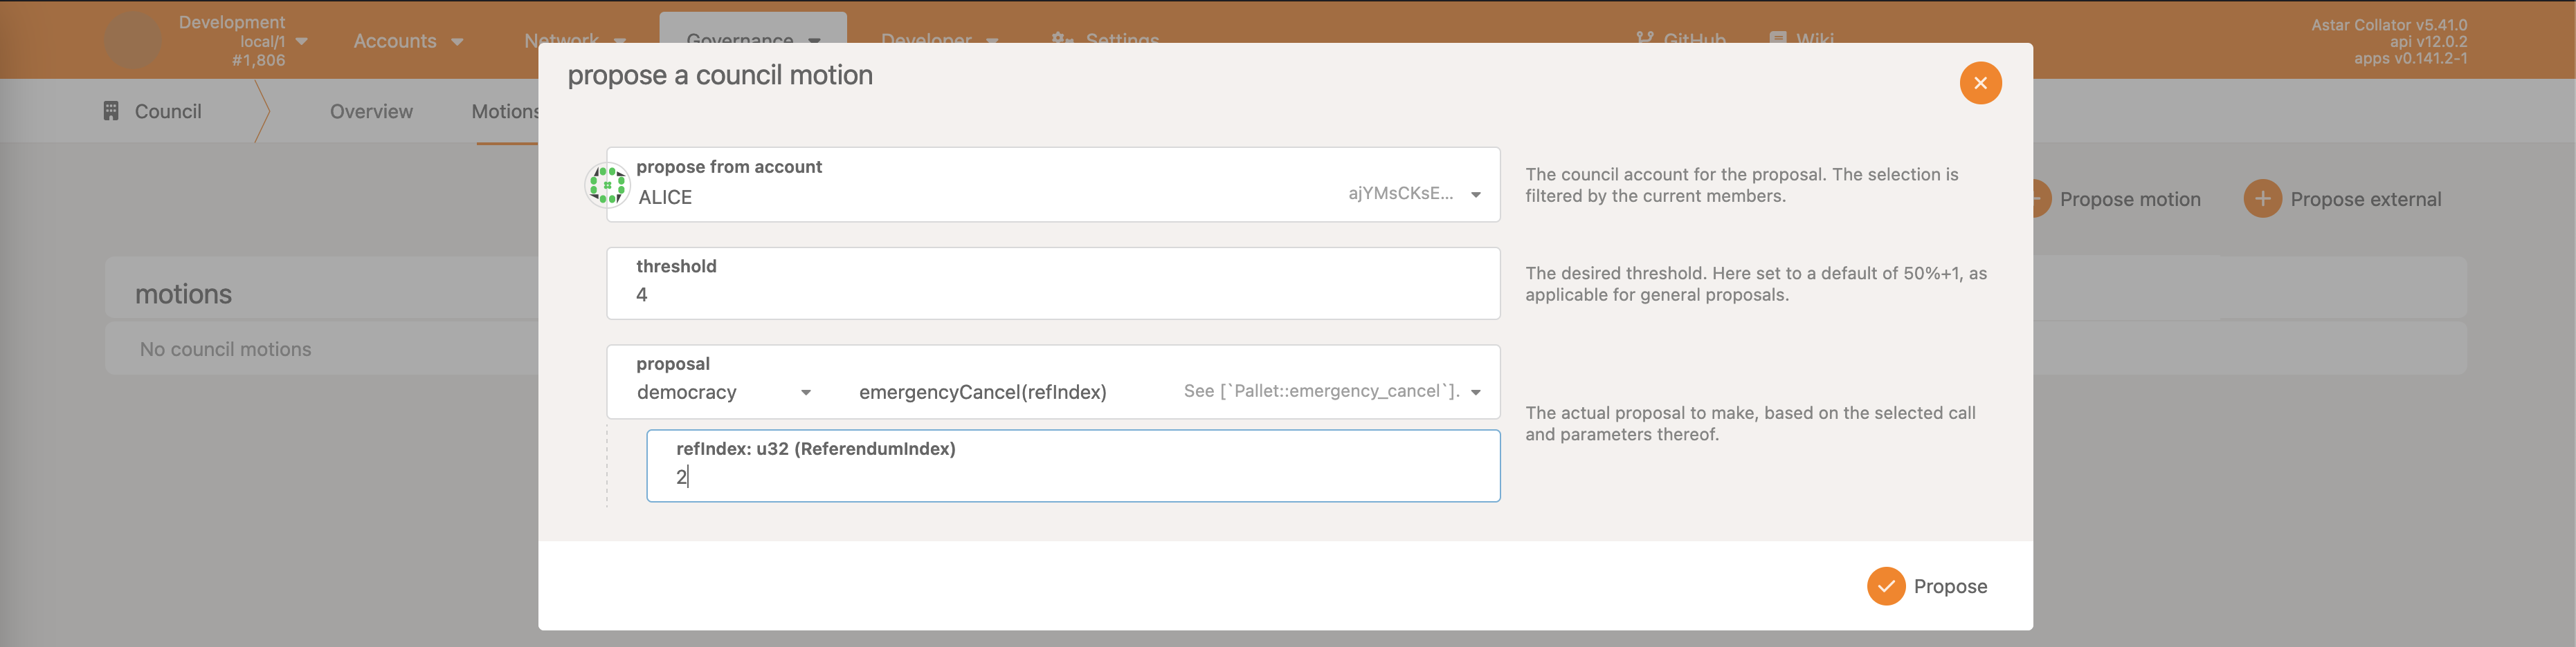Click the chain logo circle
This screenshot has height=647, width=2576.
click(x=132, y=41)
